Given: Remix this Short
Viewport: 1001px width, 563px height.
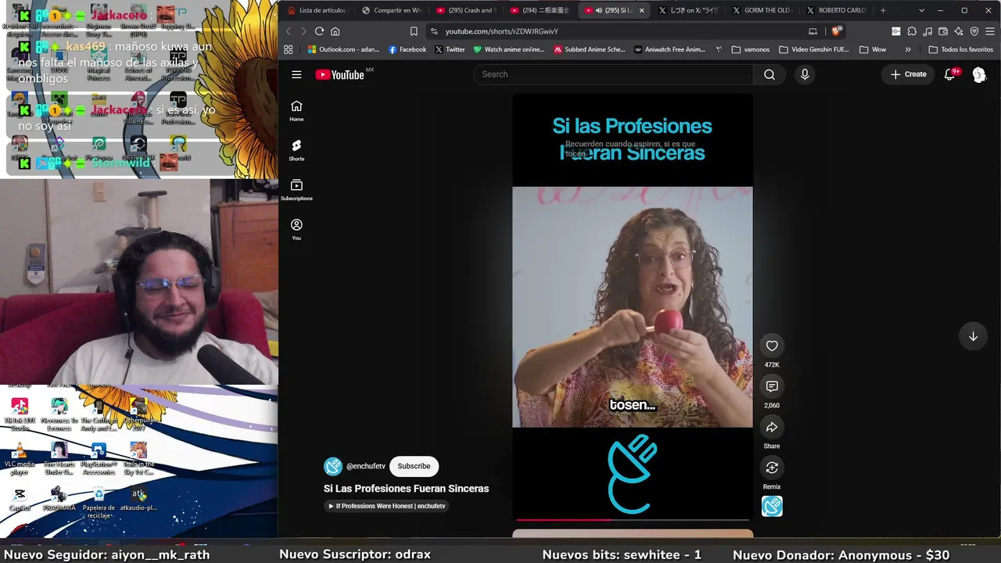Looking at the screenshot, I should tap(772, 468).
